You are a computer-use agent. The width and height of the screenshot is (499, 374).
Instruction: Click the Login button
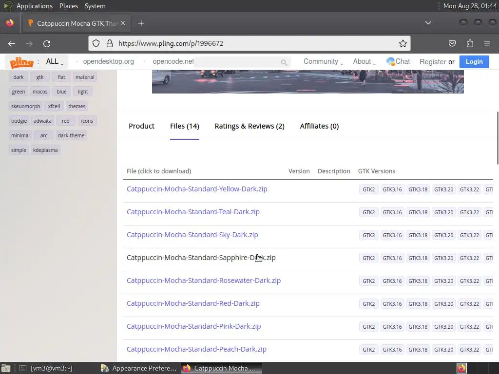click(x=474, y=62)
